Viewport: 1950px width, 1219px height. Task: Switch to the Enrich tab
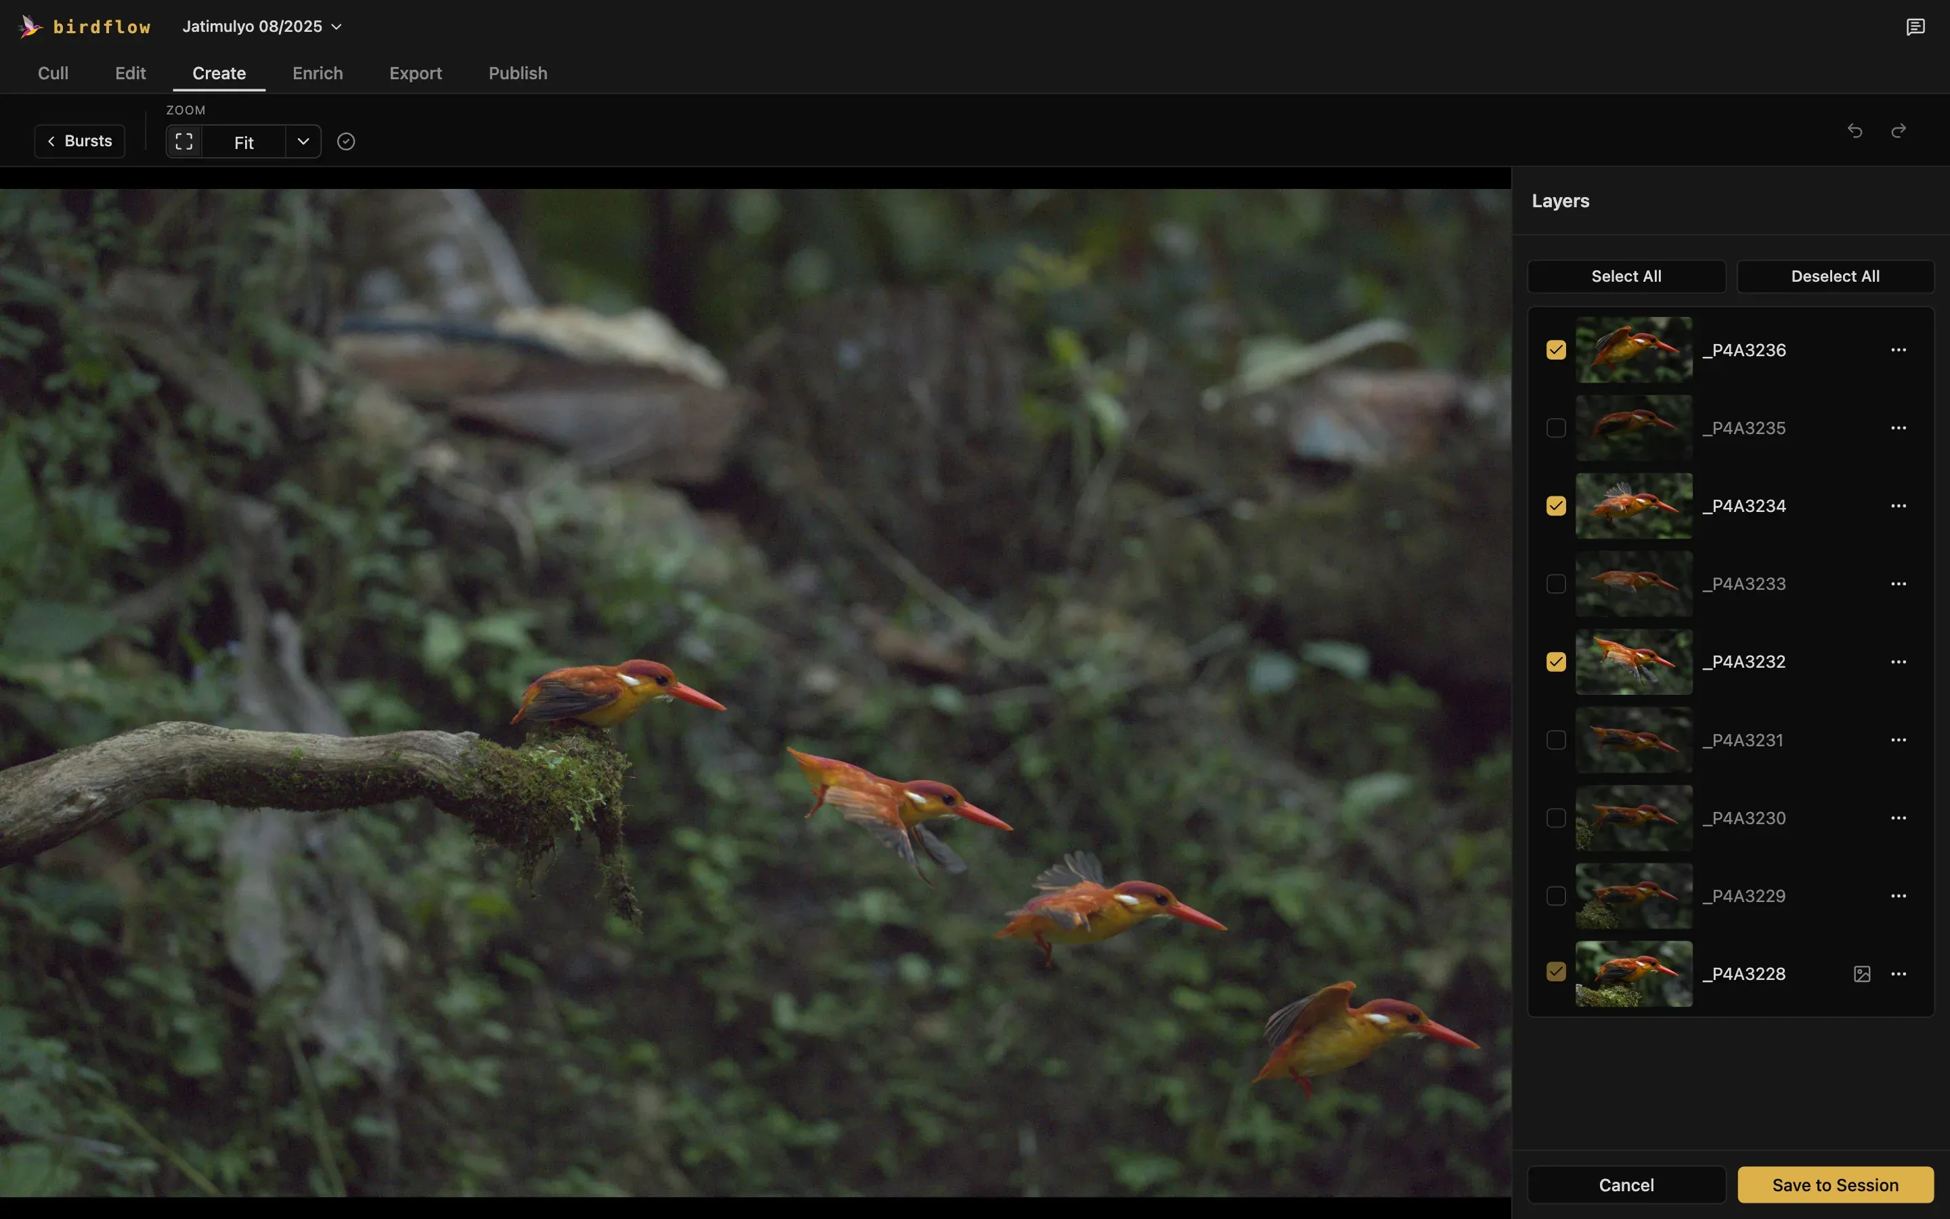coord(318,73)
